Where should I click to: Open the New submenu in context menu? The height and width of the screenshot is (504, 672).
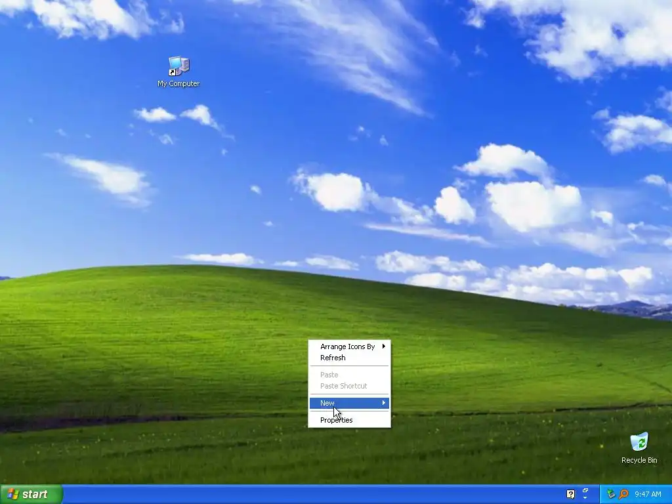click(349, 403)
